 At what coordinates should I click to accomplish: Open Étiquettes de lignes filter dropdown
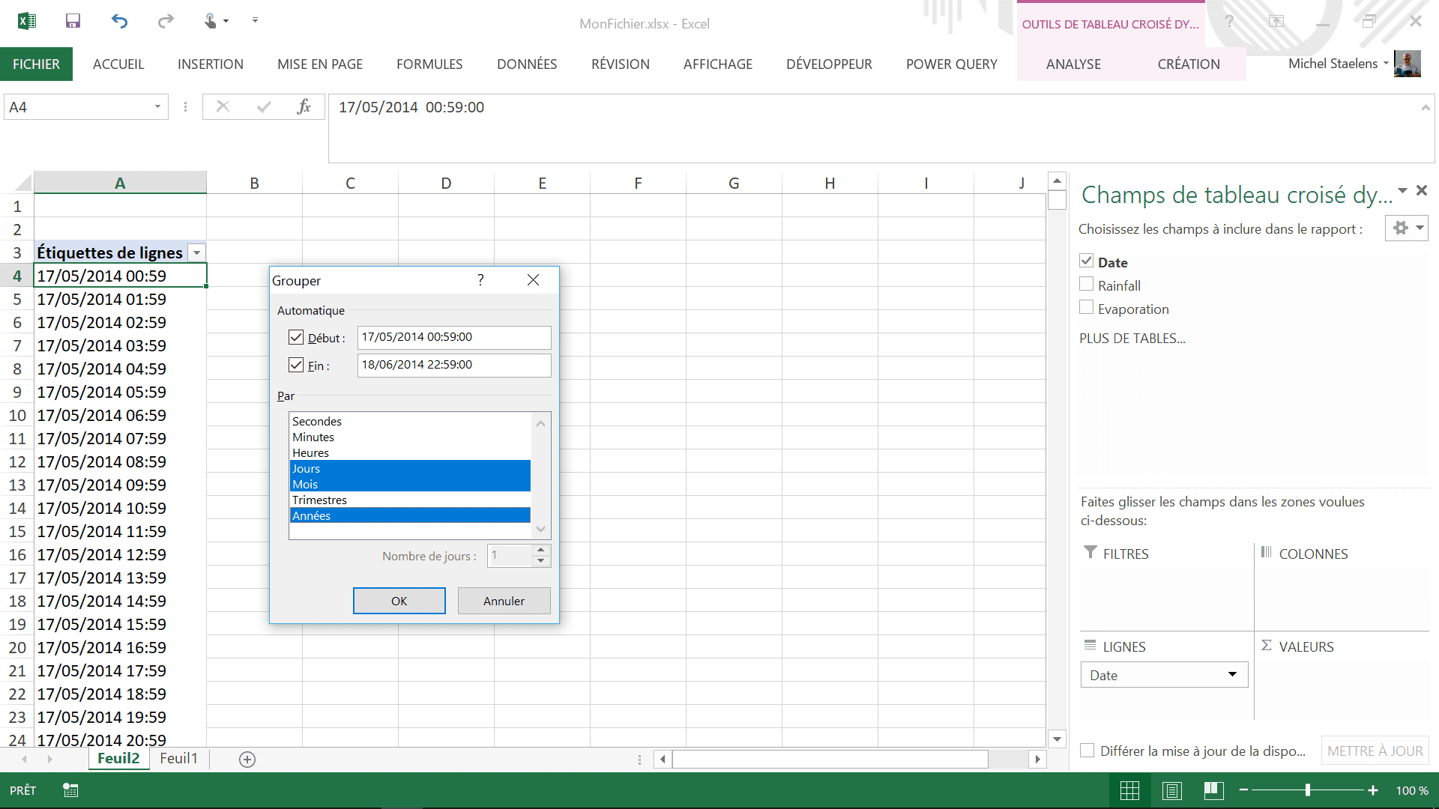click(x=197, y=253)
